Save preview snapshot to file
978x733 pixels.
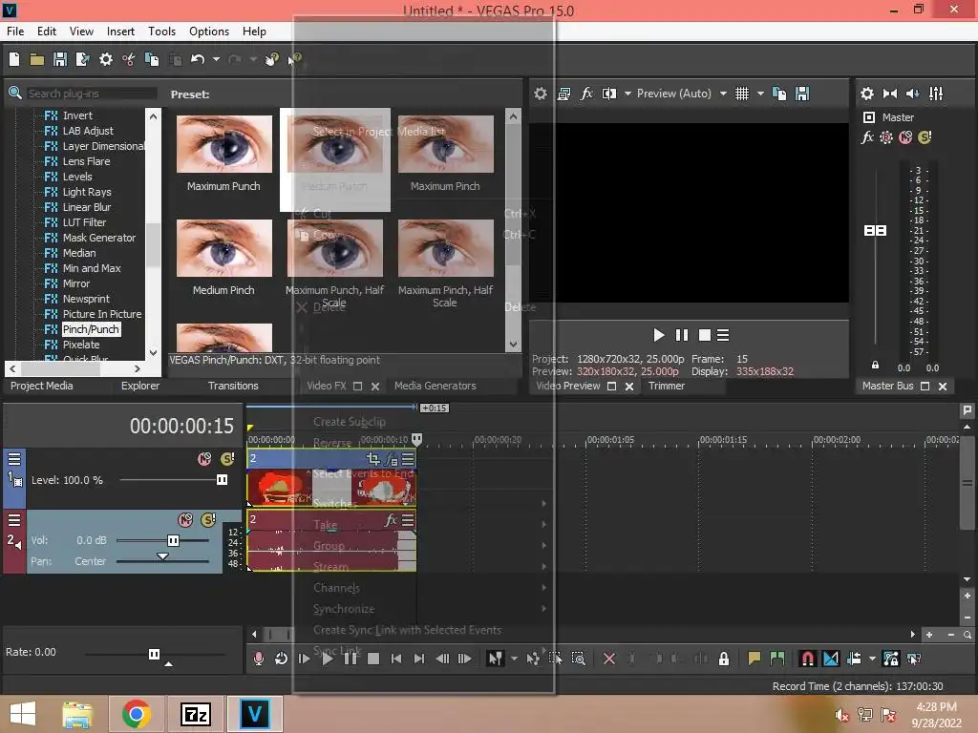pos(802,94)
